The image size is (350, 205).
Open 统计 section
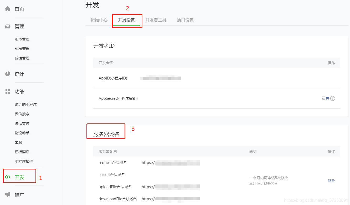click(19, 74)
